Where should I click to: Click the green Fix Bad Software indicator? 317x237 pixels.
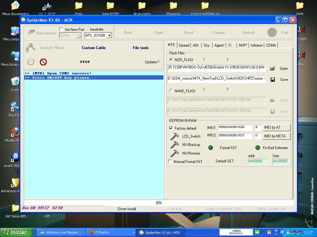[x=258, y=148]
